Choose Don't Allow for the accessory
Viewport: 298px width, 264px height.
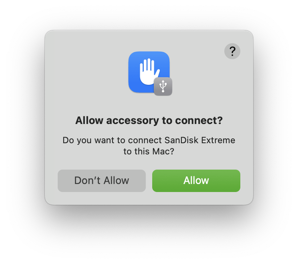tap(102, 181)
